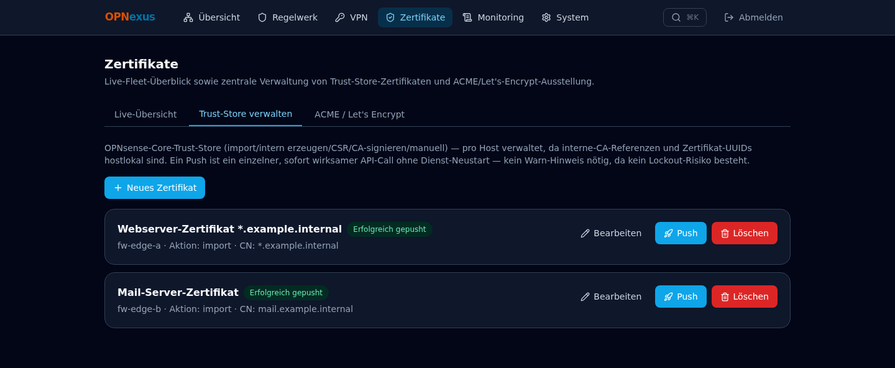The width and height of the screenshot is (895, 368).
Task: Click the Regelwerk shield icon
Action: pos(262,17)
